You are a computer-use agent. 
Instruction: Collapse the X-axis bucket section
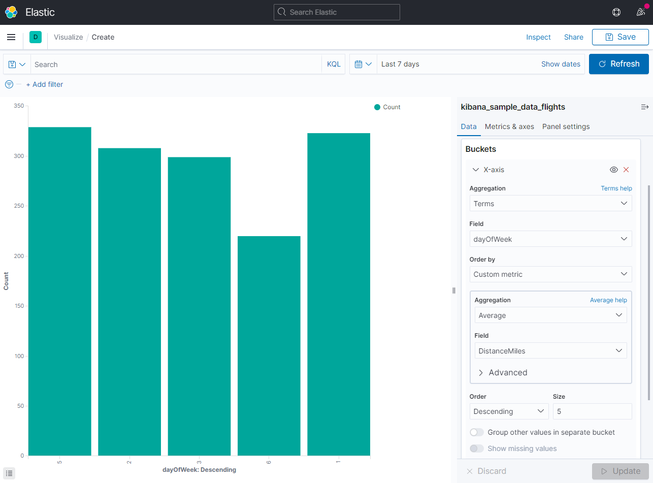tap(476, 170)
